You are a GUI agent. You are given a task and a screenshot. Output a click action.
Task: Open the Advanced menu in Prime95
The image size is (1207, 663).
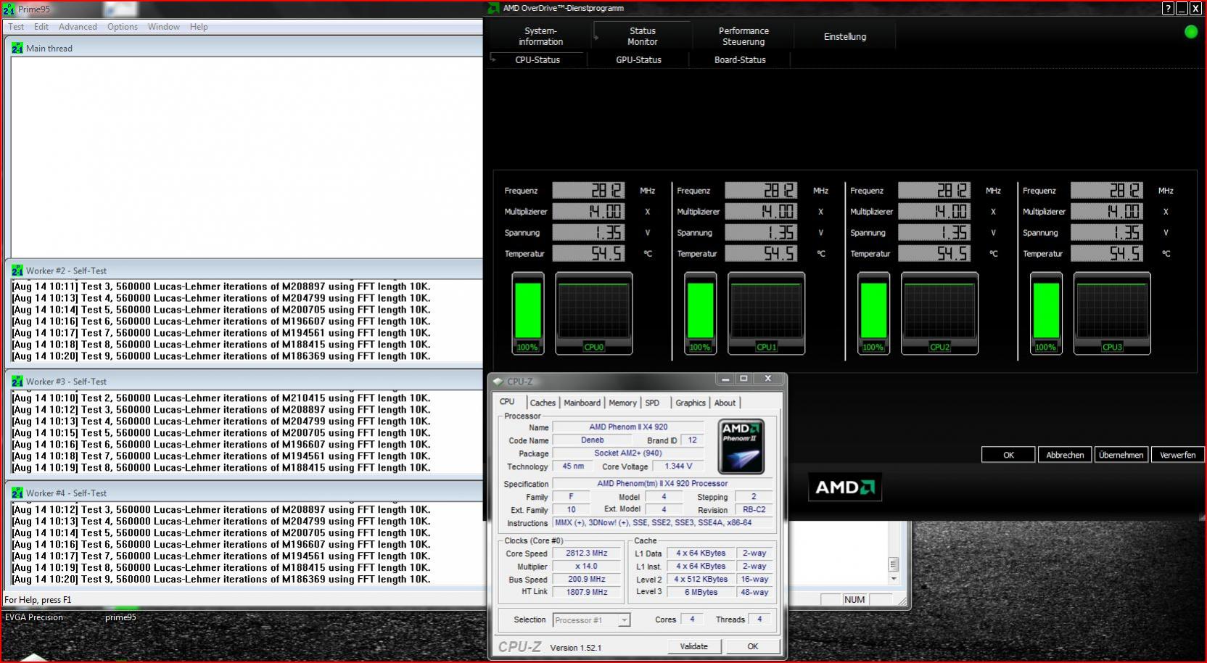click(x=78, y=27)
